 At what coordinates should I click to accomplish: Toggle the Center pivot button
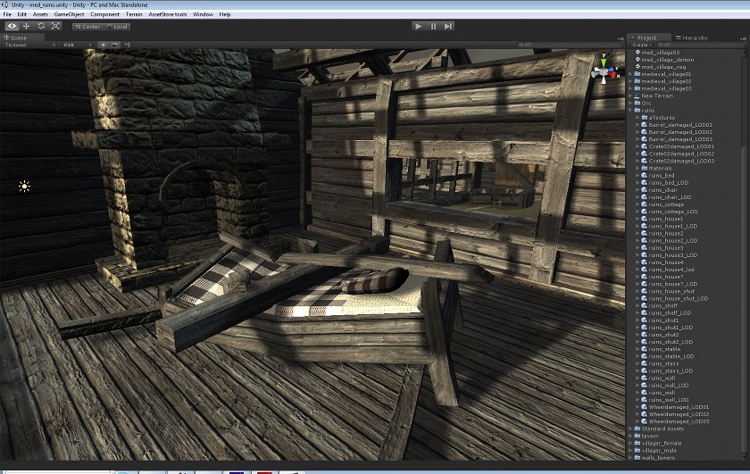point(87,27)
